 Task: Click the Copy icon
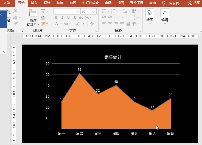pos(15,18)
